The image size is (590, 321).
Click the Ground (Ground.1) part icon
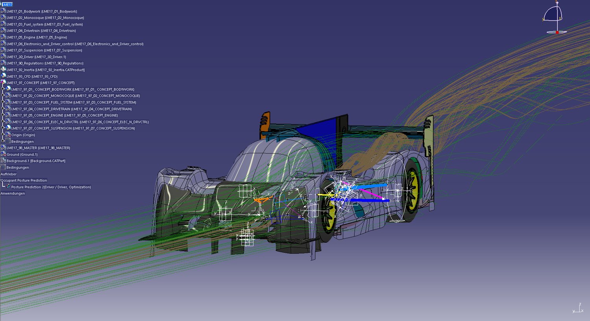point(3,154)
